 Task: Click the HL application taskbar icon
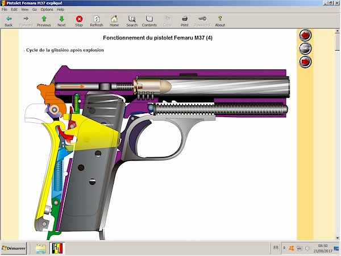pyautogui.click(x=57, y=249)
